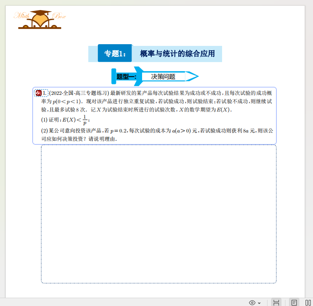The image size is (313, 306).
Task: Click the heading 概率与统计的综合应用
Action: click(177, 54)
